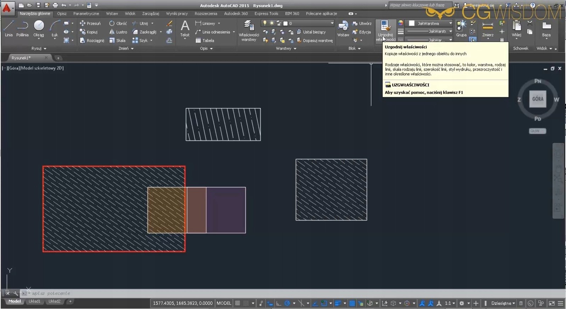Click the Zmierz measure tool
This screenshot has height=309, width=566.
click(488, 29)
